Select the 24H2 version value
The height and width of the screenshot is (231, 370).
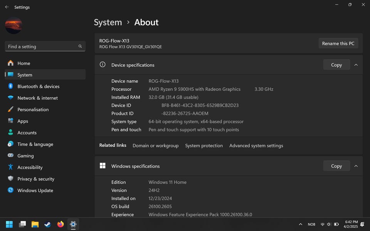coord(154,190)
